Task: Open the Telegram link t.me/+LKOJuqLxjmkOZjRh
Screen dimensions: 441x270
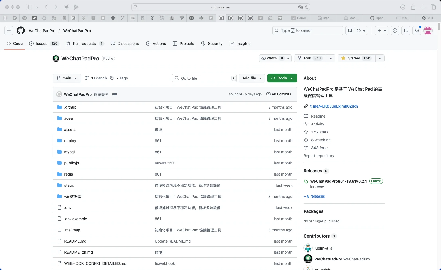Action: [334, 106]
